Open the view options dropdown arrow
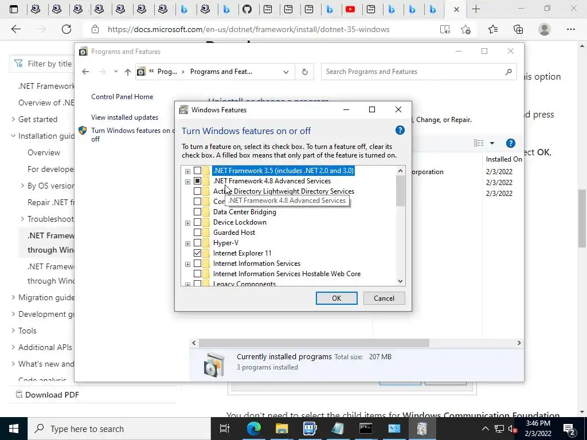This screenshot has height=440, width=587. coord(492,143)
